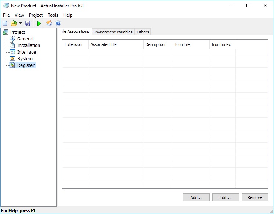Sort by Icon Index column header
Viewport: 274px width, 214px height.
[223, 44]
